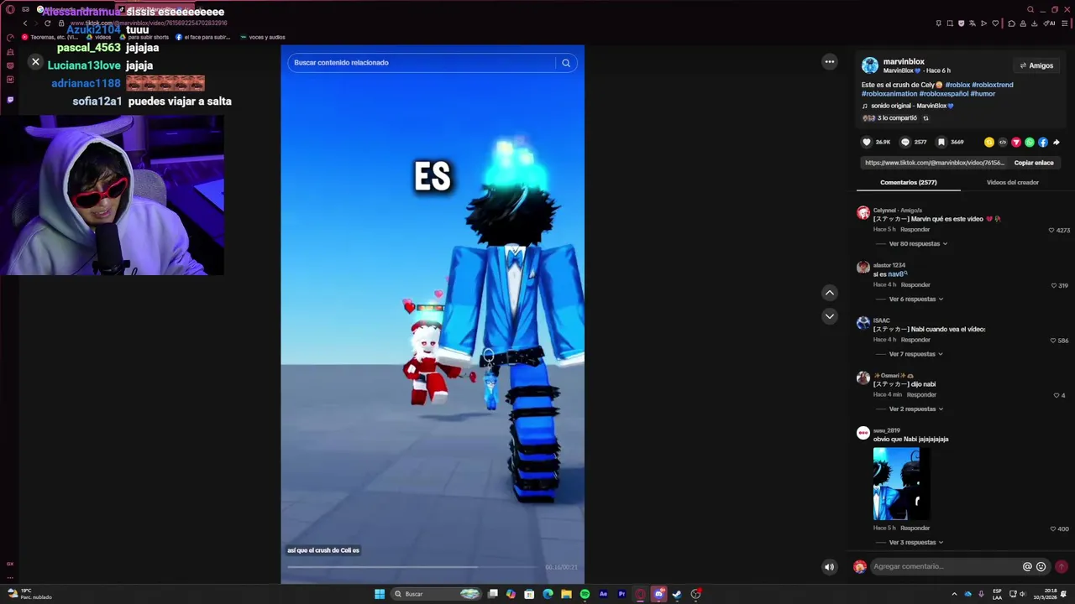Open Adobe Premiere Pro from the taskbar
The image size is (1075, 604).
621,594
